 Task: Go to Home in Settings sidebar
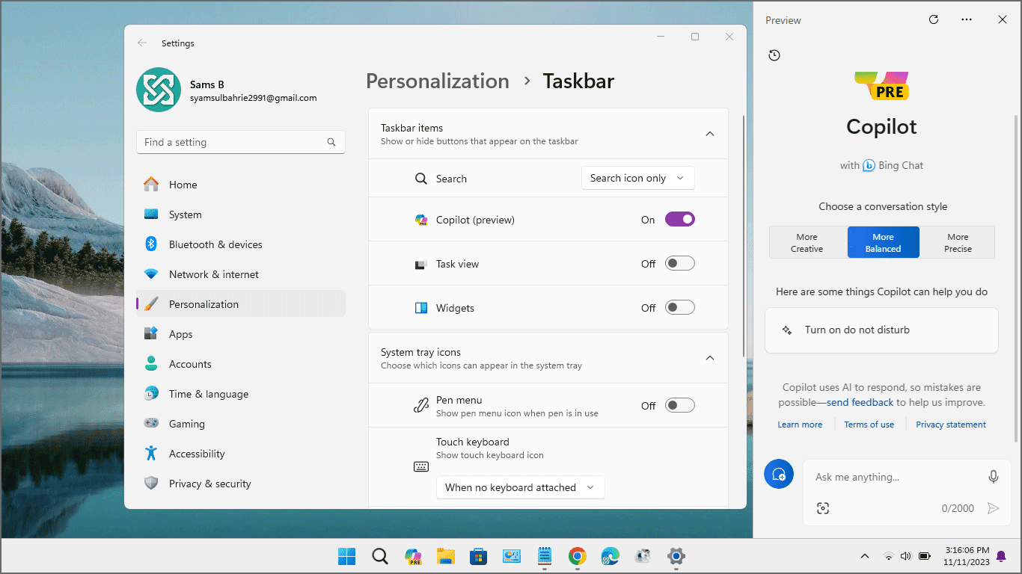point(241,185)
